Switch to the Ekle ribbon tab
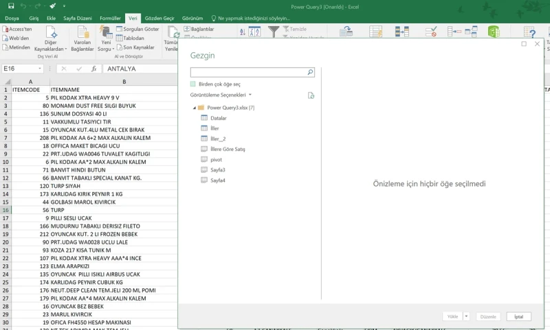This screenshot has height=330, width=550. pyautogui.click(x=51, y=19)
